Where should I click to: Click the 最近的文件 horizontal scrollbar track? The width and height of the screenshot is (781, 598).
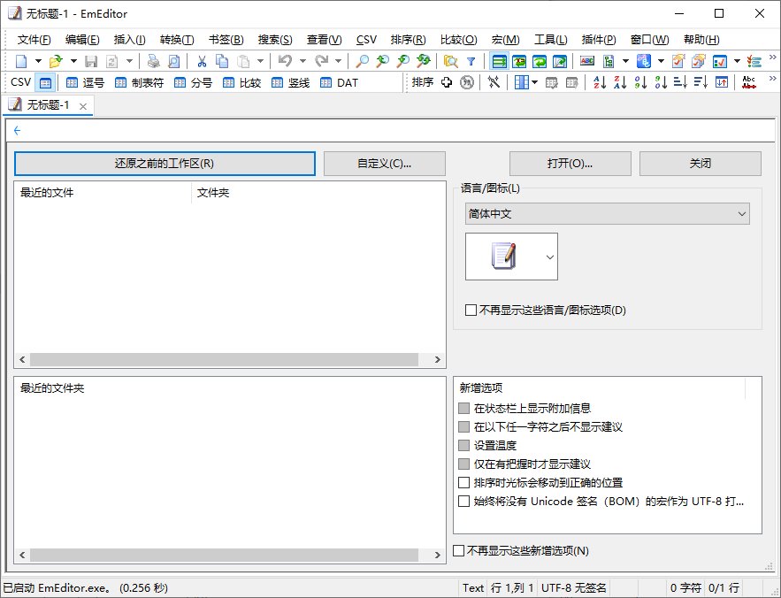224,359
